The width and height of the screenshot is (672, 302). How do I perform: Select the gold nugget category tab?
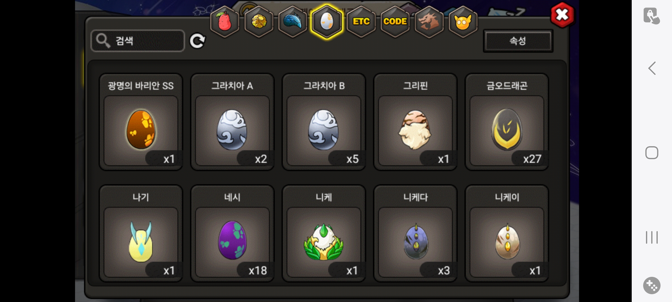click(259, 22)
